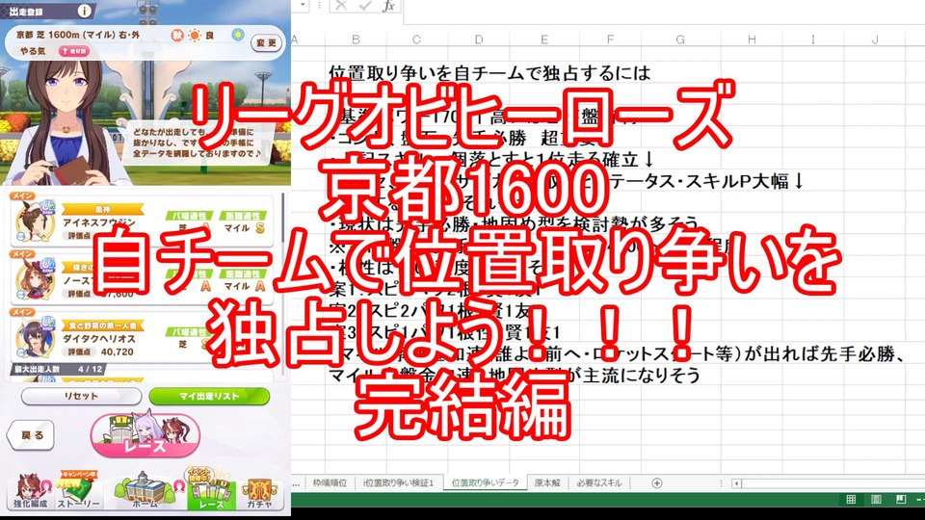Screen dimensions: 925x520
Task: Expand the Excel name box dropdown
Action: [303, 6]
